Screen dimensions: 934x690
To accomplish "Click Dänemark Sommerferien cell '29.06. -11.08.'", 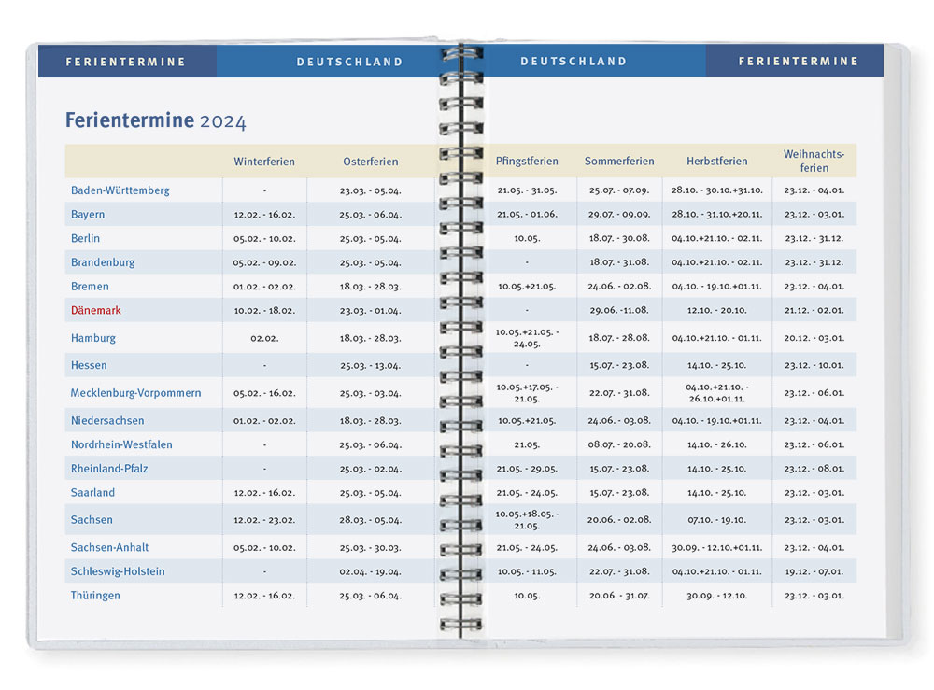I will tap(619, 310).
